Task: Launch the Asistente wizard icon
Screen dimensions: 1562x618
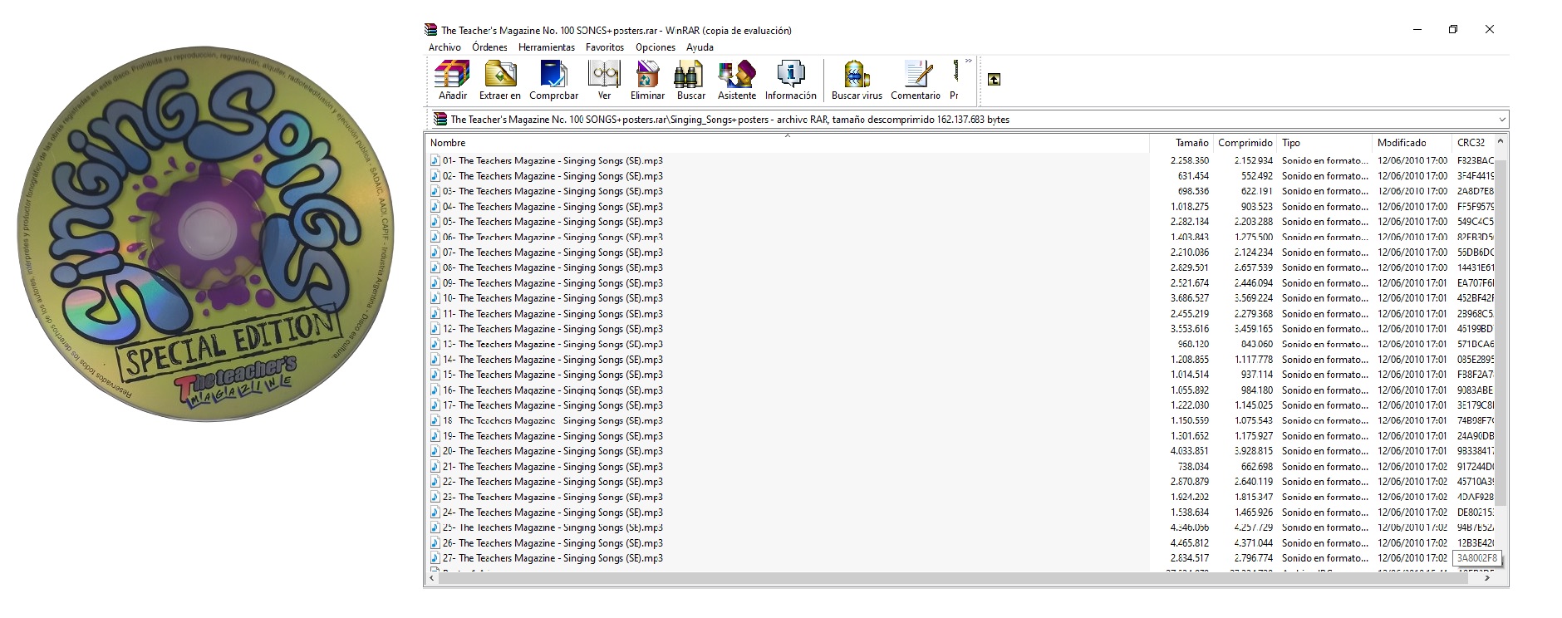Action: pos(737,74)
